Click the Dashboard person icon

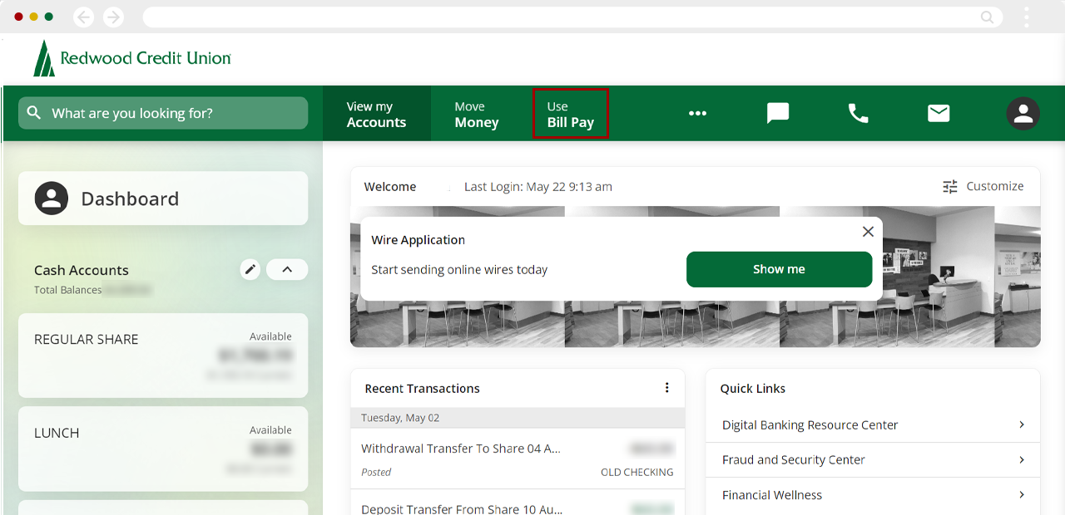(52, 199)
